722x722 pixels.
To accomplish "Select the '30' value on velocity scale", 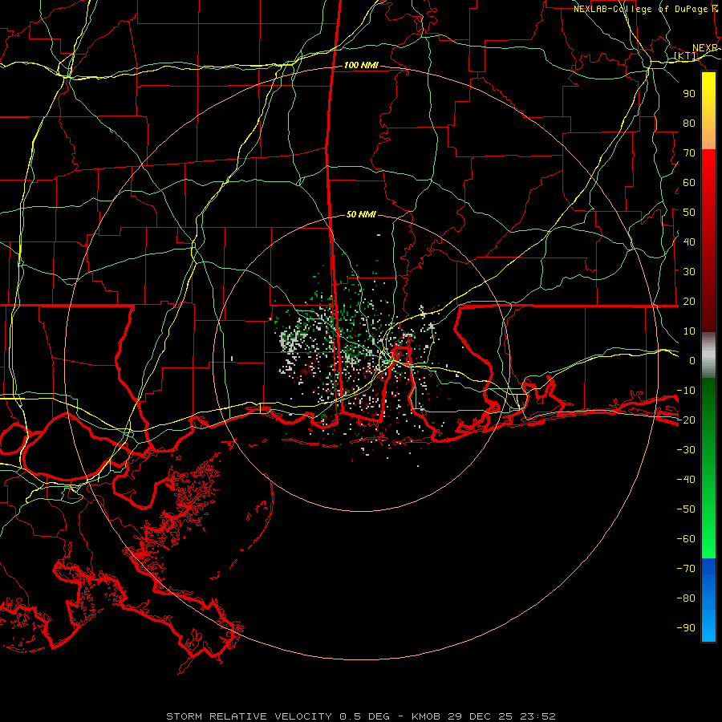I will click(689, 272).
